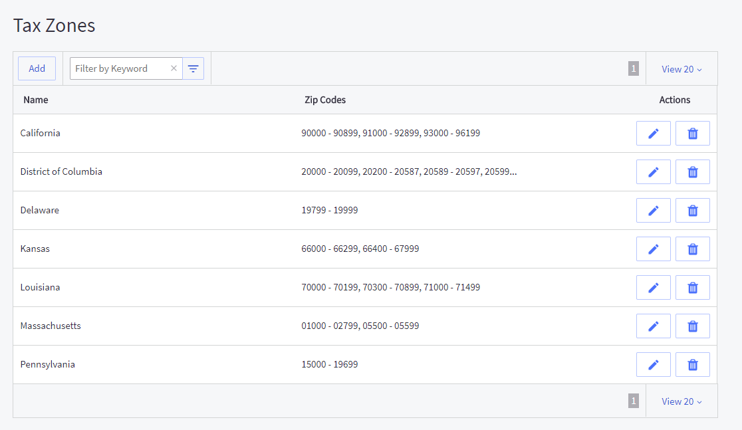Select page 1 in bottom pagination
The width and height of the screenshot is (742, 430).
(633, 401)
